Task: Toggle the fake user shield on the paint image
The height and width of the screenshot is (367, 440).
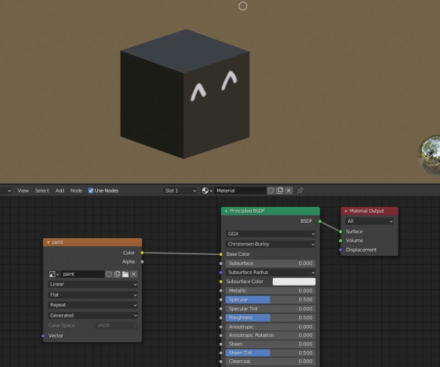Action: coord(109,274)
